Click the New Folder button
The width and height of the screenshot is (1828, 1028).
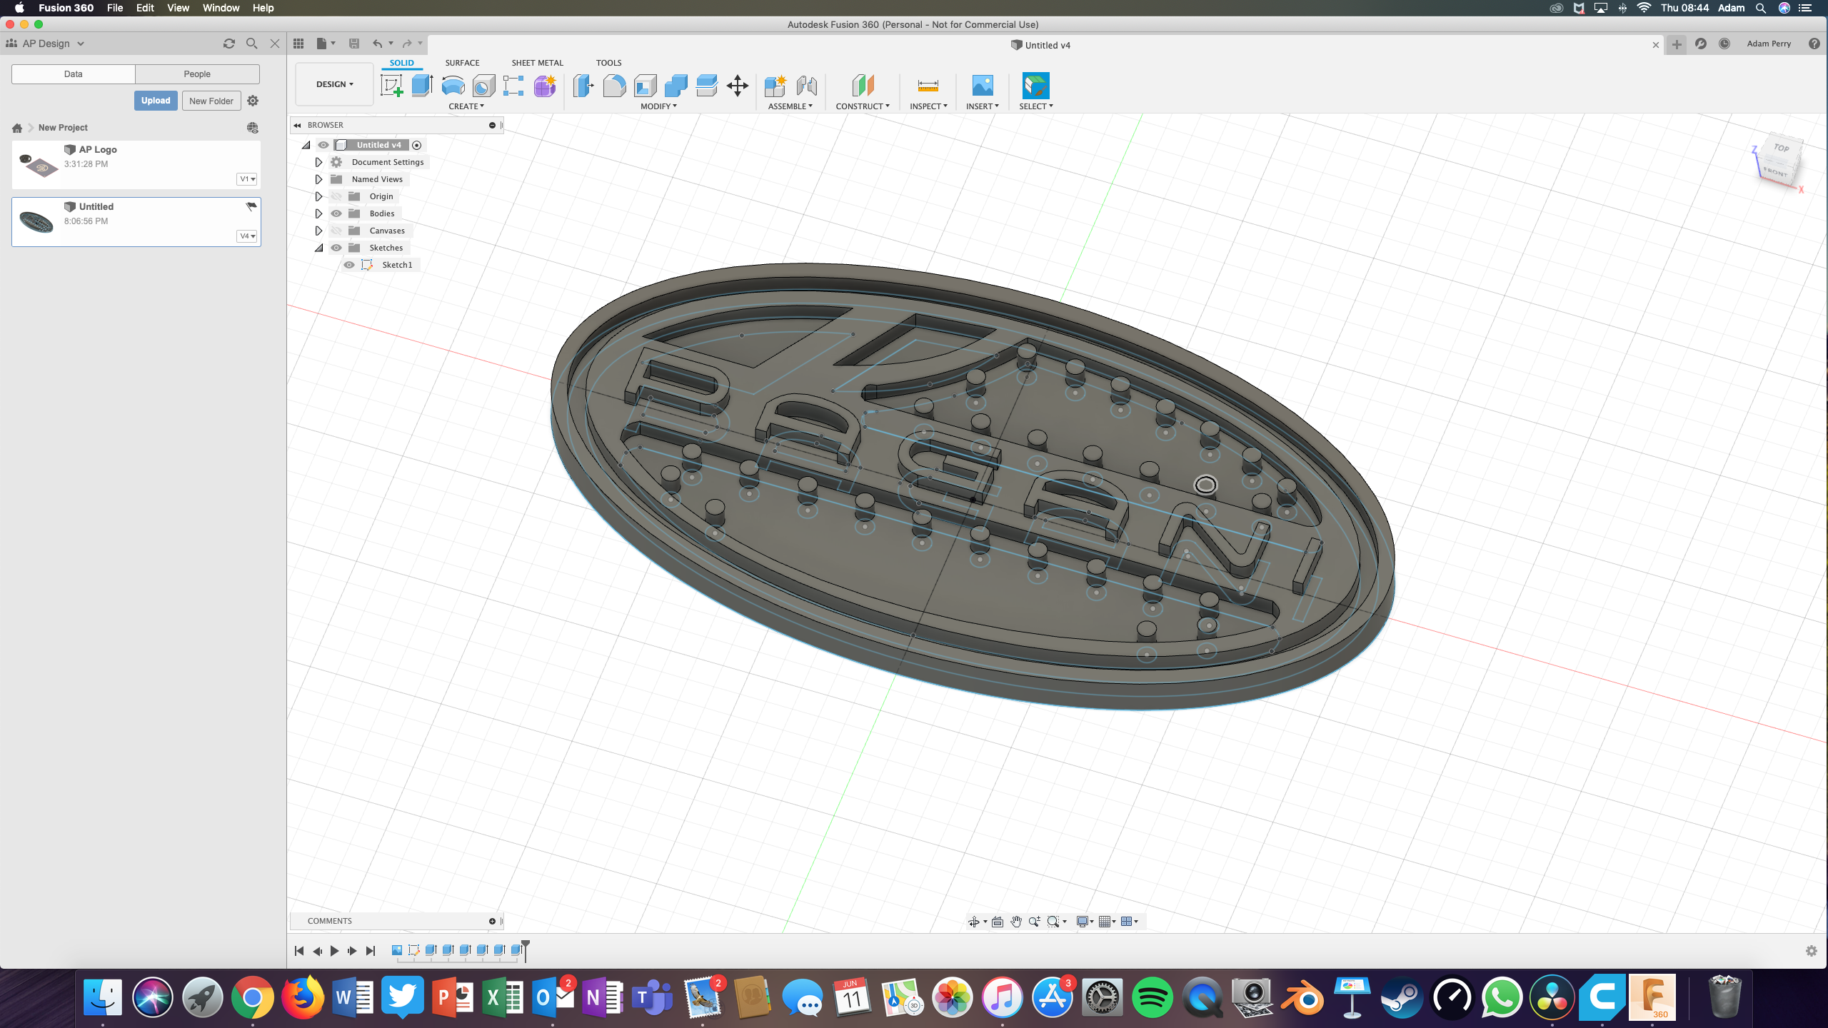tap(211, 101)
